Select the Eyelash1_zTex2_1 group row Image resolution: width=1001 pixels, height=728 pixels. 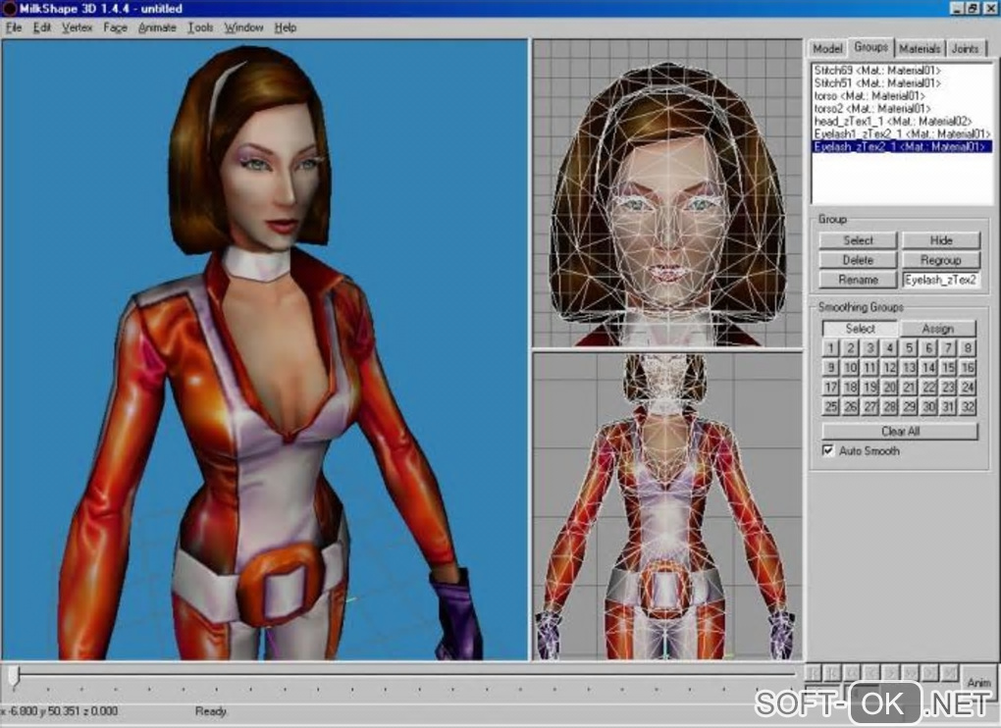[x=901, y=134]
